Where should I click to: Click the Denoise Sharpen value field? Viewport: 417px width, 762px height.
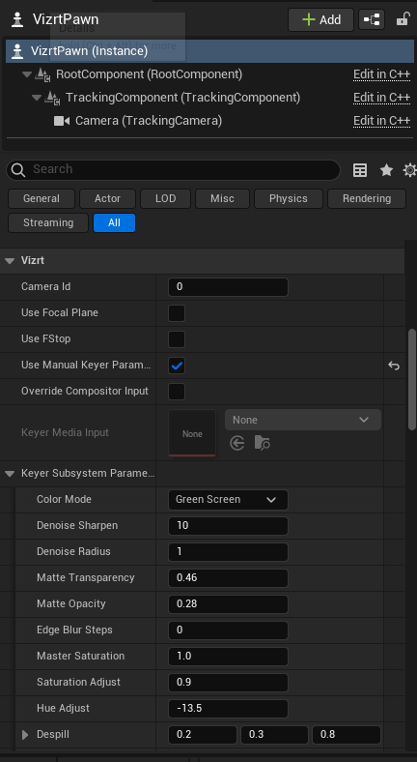(228, 526)
